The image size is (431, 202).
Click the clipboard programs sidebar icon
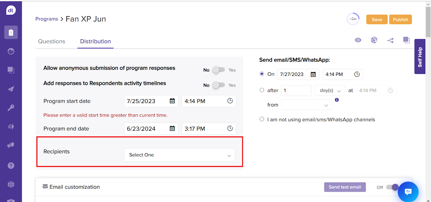pyautogui.click(x=11, y=32)
